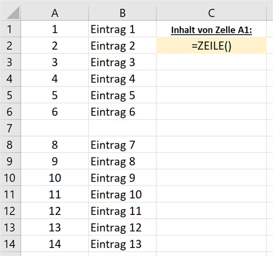
Task: Select row 11 header
Action: click(x=10, y=194)
